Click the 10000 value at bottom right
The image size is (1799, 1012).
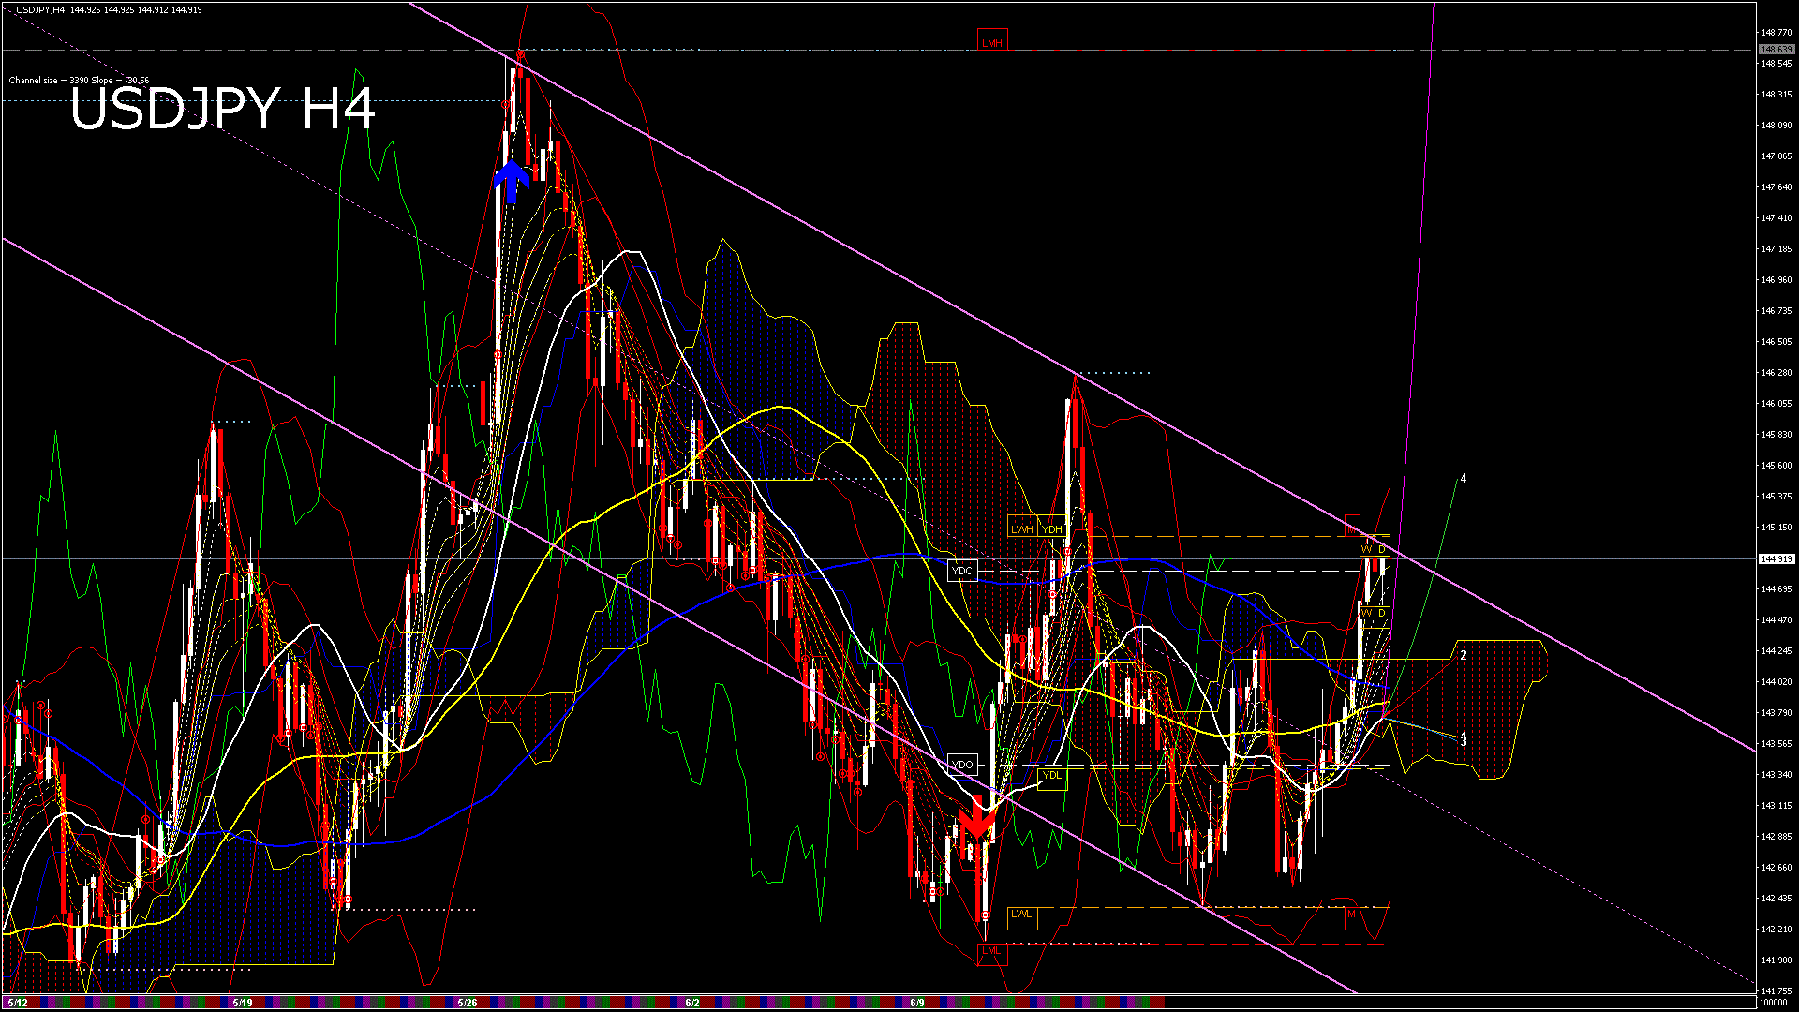[x=1773, y=1003]
